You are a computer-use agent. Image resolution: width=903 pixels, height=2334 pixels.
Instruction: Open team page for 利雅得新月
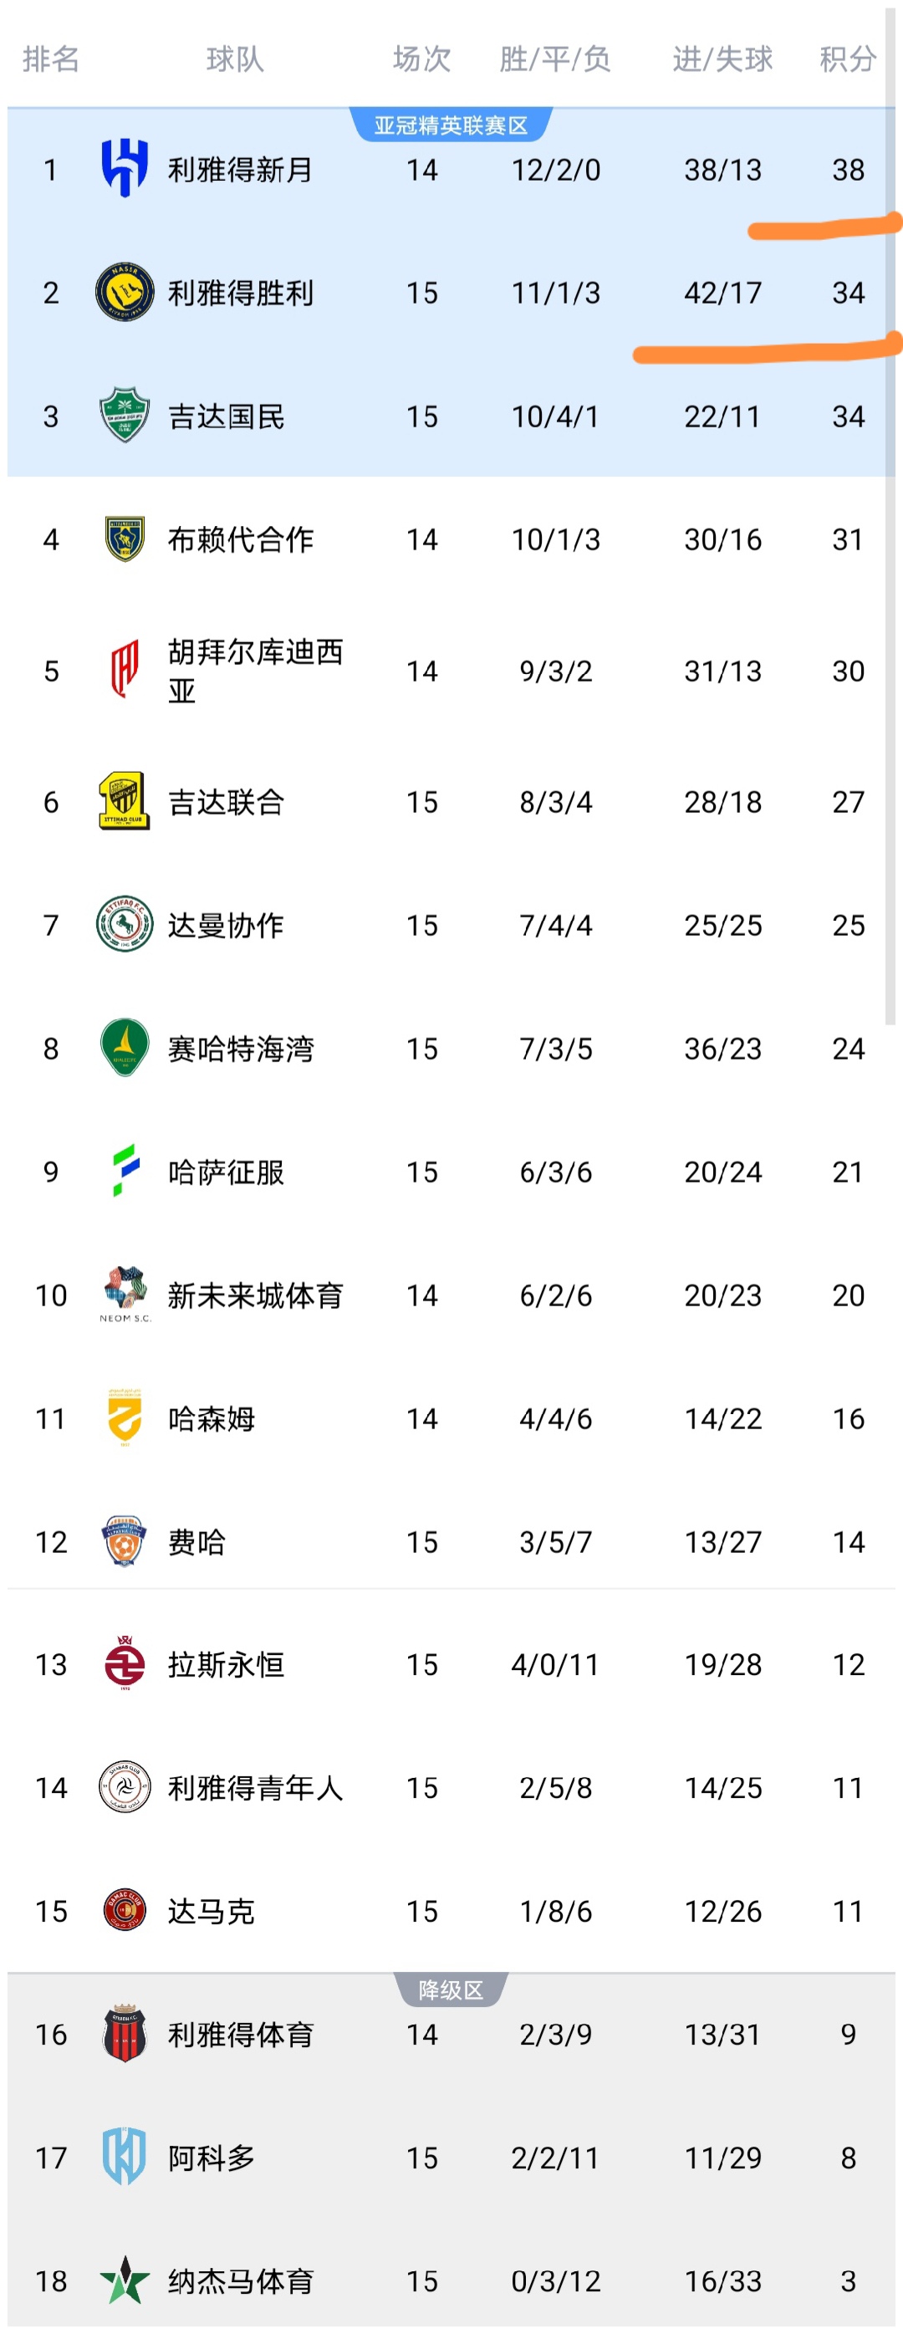[240, 170]
